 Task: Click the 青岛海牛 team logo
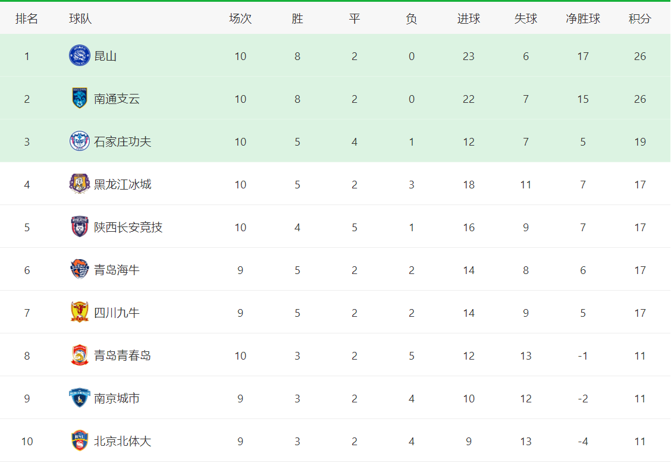[79, 270]
